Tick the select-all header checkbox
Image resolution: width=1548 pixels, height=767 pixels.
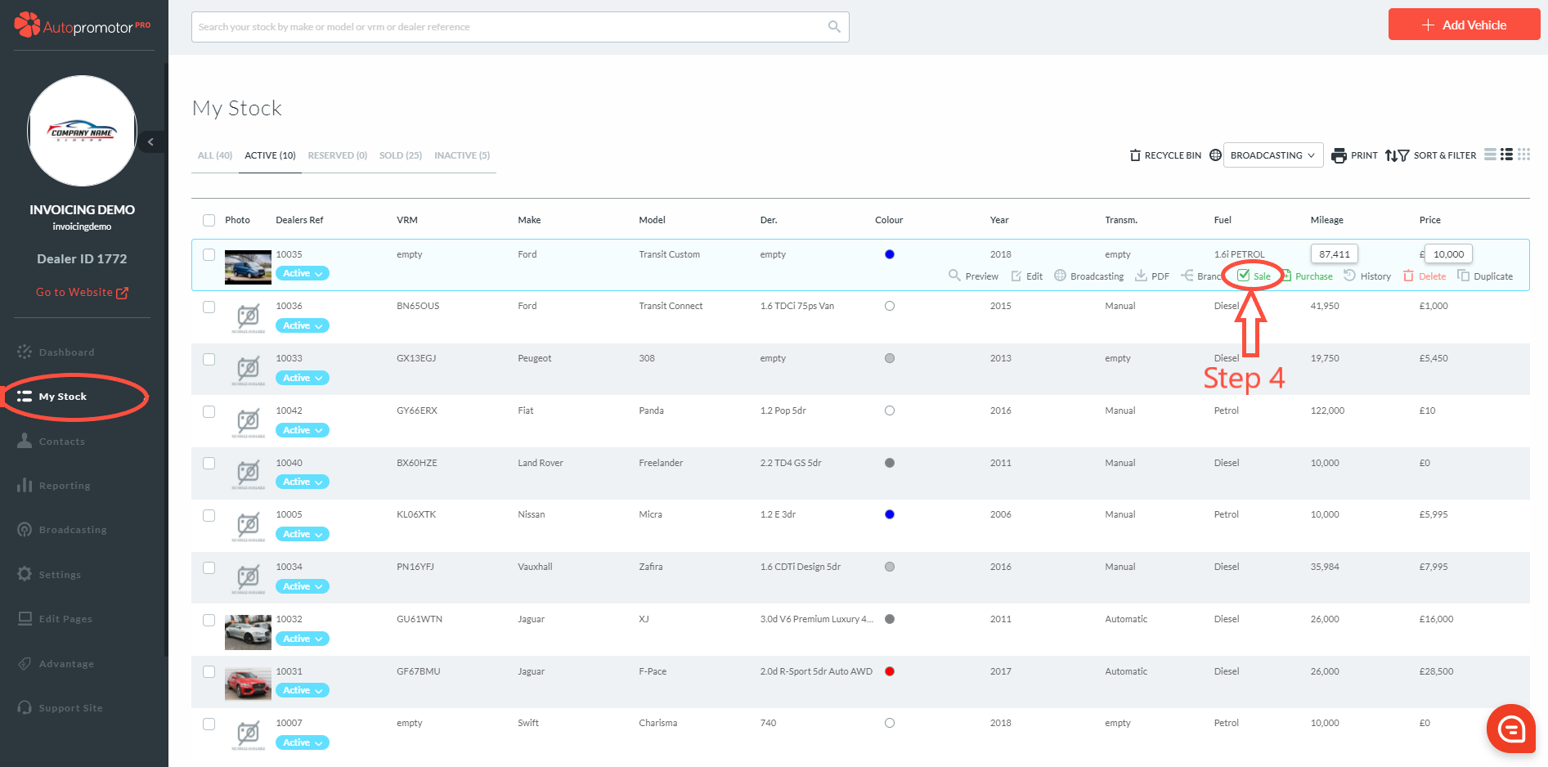[209, 220]
